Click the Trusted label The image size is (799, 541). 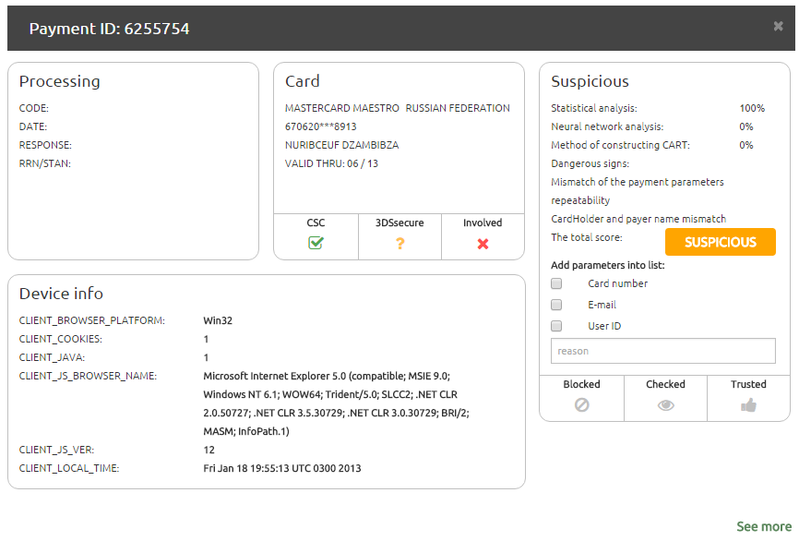click(x=748, y=384)
